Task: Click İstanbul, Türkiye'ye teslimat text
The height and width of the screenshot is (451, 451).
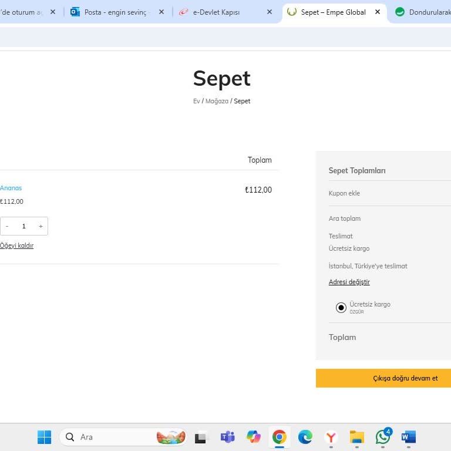Action: click(368, 266)
